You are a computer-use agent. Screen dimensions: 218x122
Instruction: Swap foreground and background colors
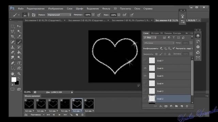click(18, 78)
